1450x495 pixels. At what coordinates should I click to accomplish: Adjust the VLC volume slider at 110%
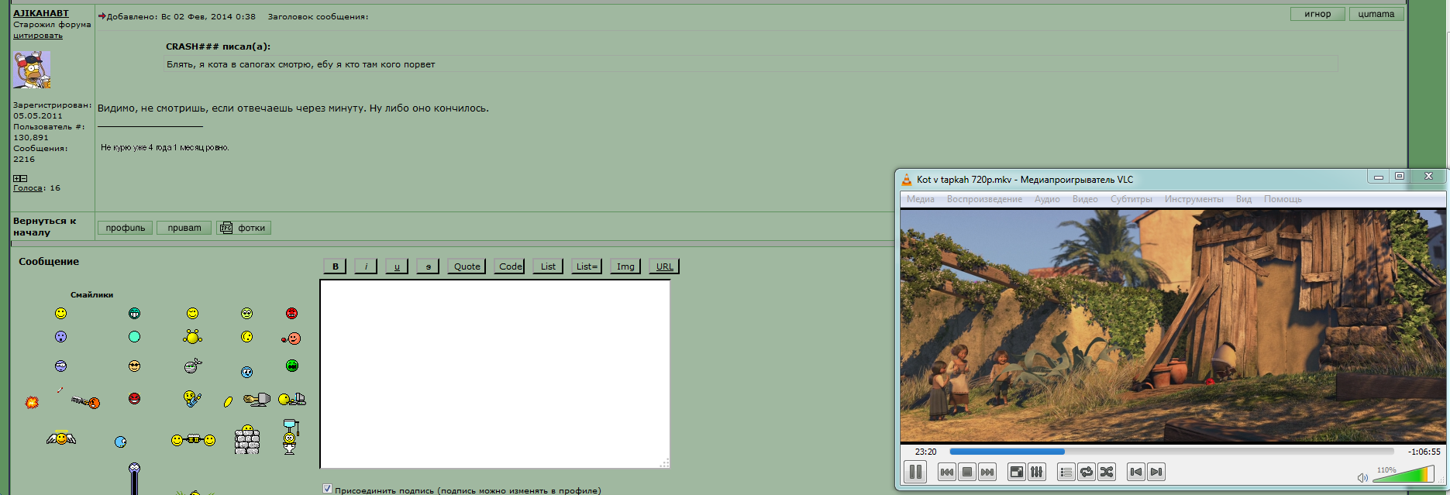1404,474
